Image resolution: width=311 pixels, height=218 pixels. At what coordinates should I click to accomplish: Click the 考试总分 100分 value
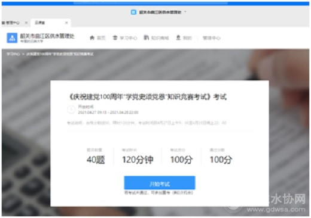pyautogui.click(x=181, y=160)
